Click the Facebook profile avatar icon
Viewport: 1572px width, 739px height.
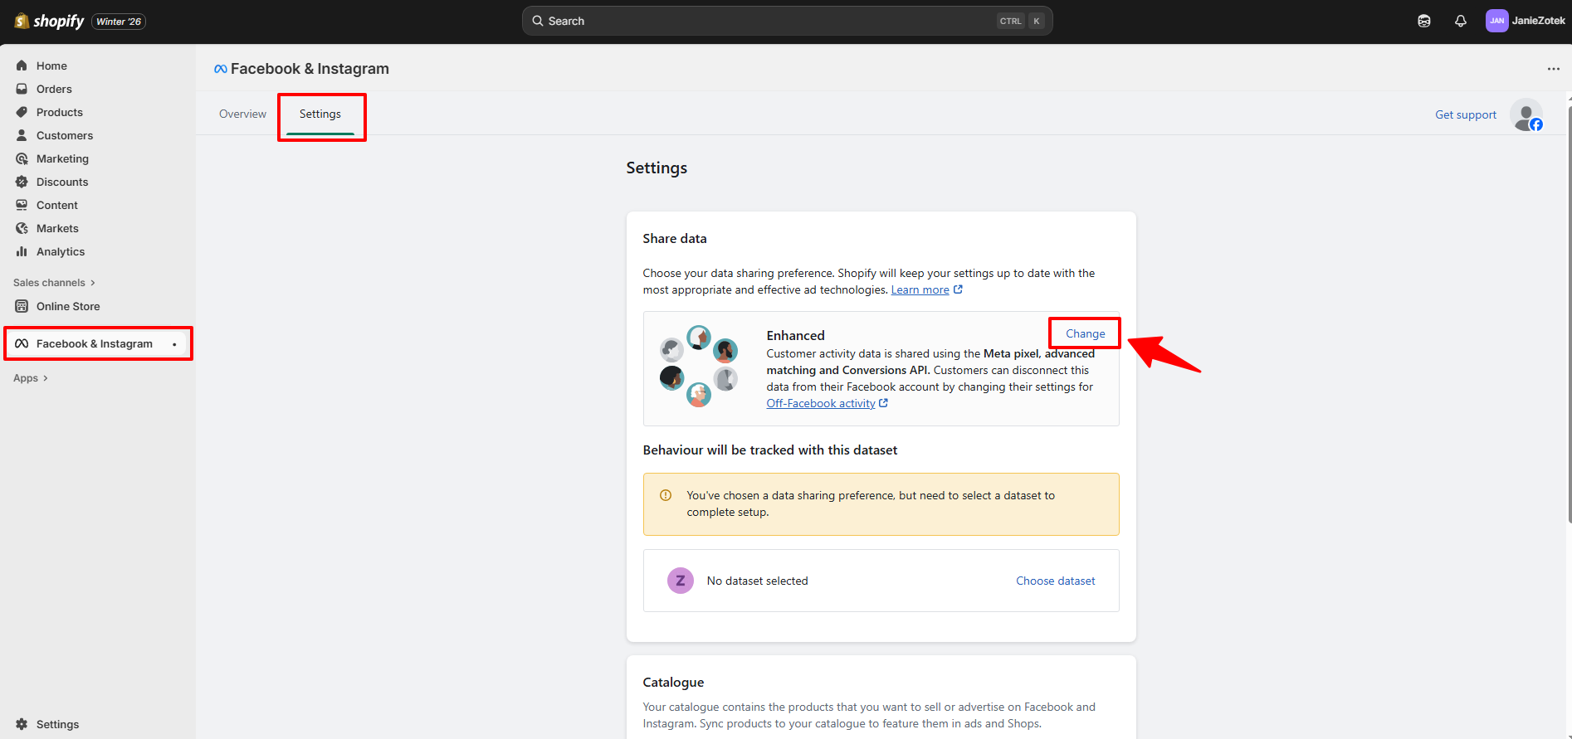[x=1526, y=115]
